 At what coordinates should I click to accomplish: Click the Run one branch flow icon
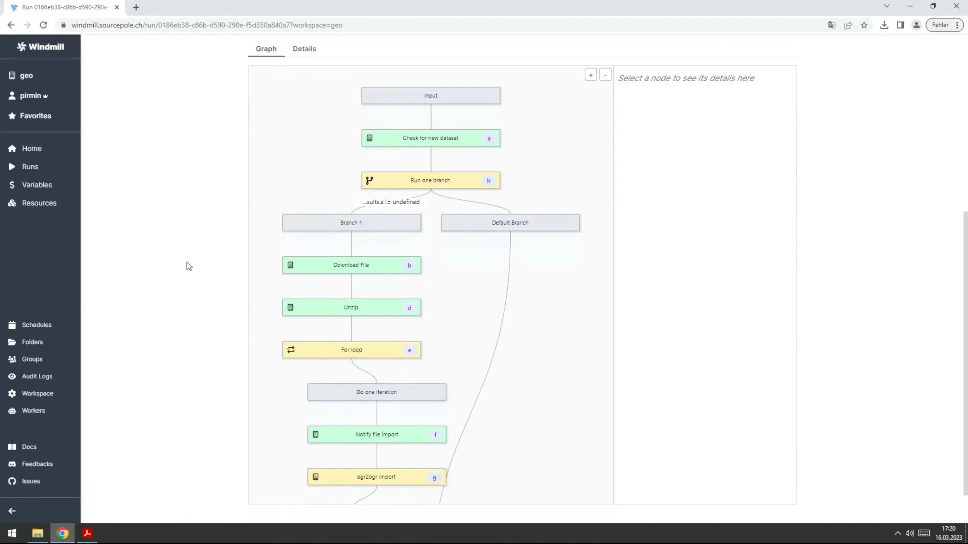click(370, 180)
